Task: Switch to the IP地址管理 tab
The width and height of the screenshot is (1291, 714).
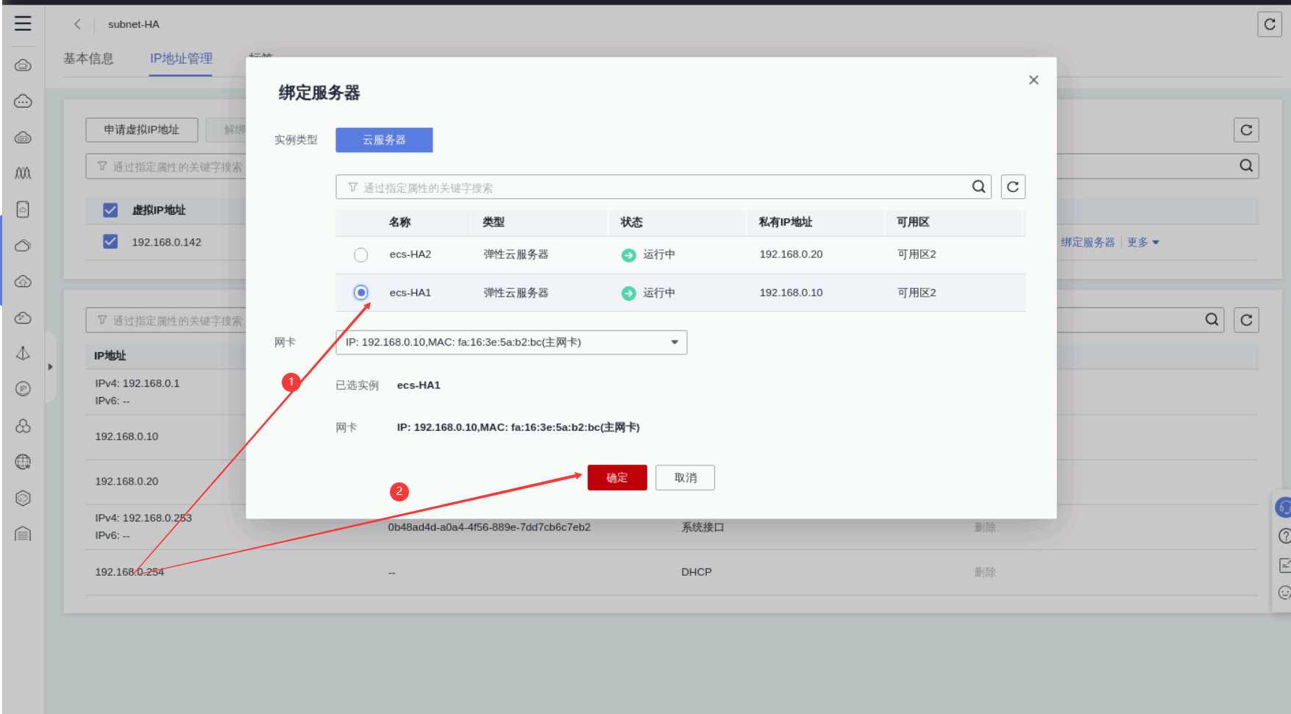Action: click(x=181, y=59)
